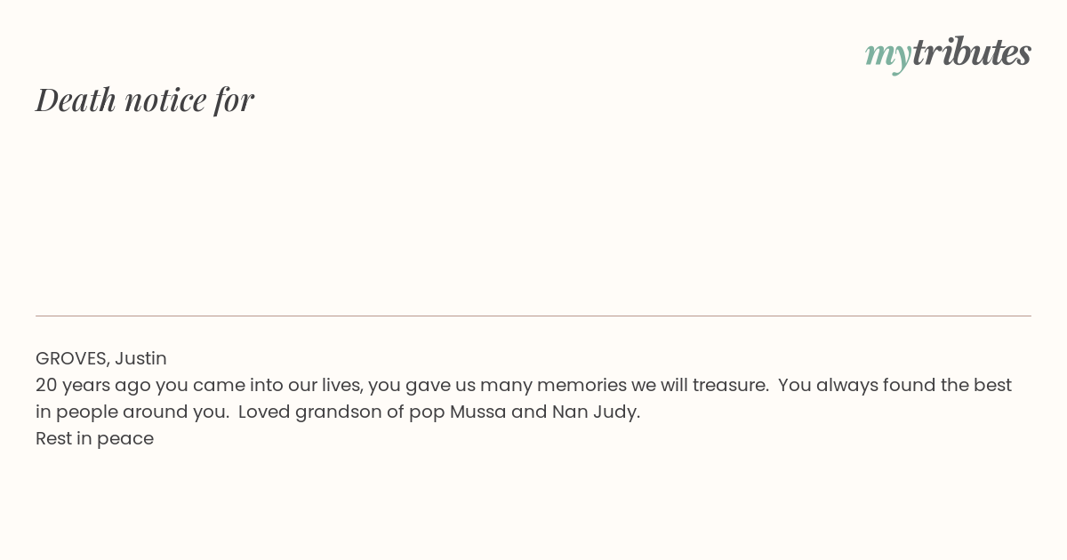Click the word "Death" in the heading

[76, 99]
